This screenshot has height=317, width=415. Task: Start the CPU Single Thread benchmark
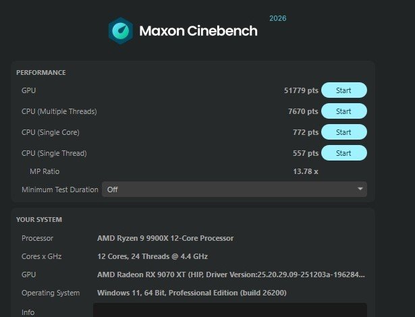tap(343, 153)
